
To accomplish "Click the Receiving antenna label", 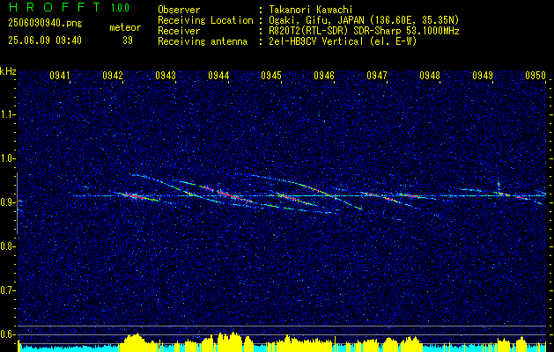I will (203, 41).
